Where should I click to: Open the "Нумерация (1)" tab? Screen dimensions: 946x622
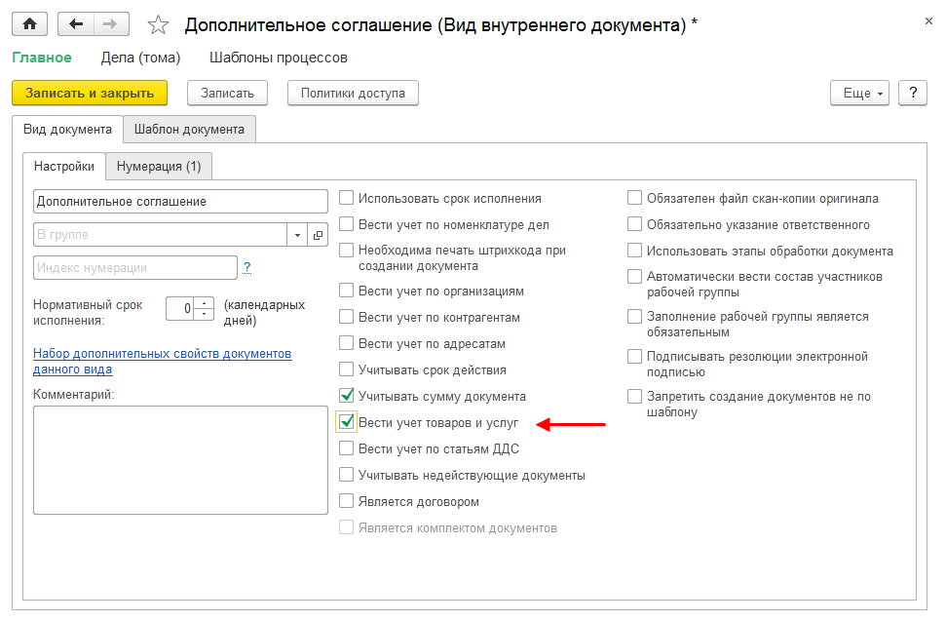(x=159, y=166)
